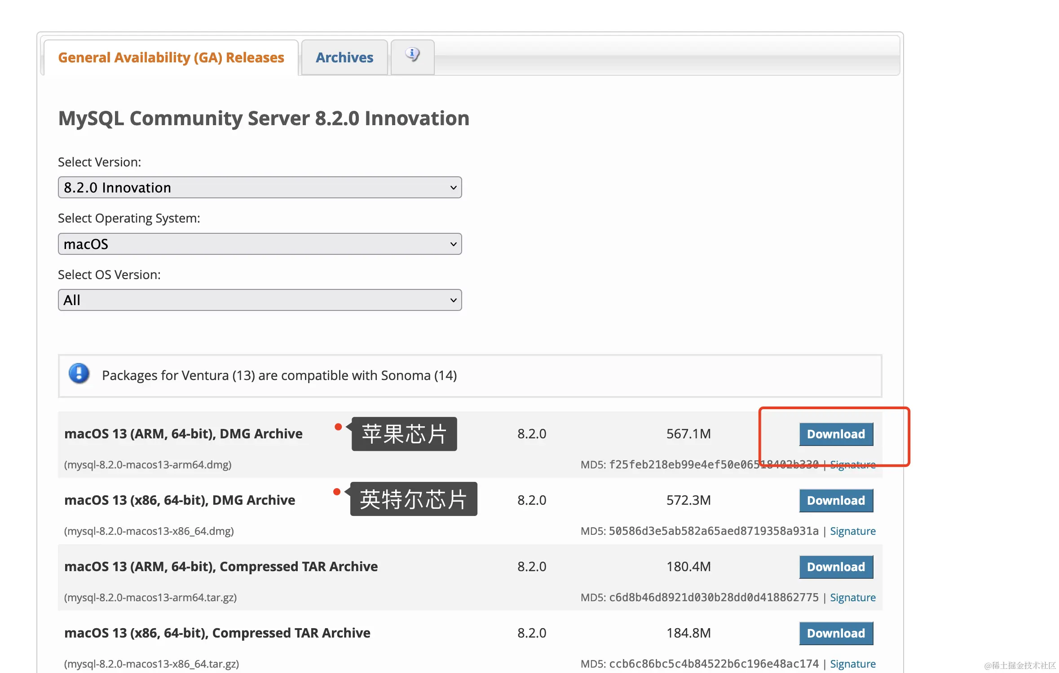1059x673 pixels.
Task: Expand the Select OS Version dropdown
Action: (260, 300)
